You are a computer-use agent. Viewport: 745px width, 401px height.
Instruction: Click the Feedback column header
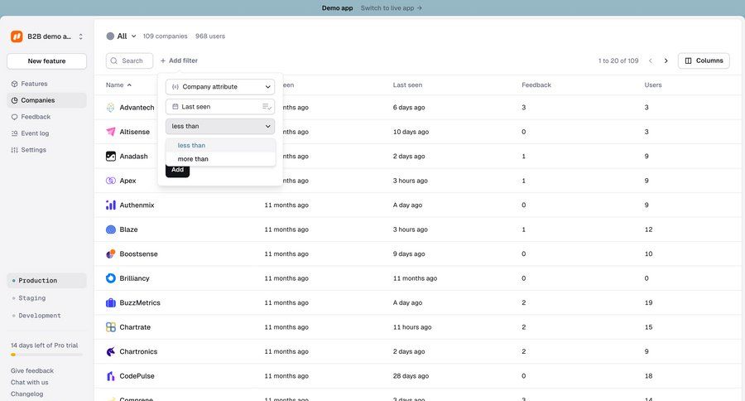coord(536,85)
